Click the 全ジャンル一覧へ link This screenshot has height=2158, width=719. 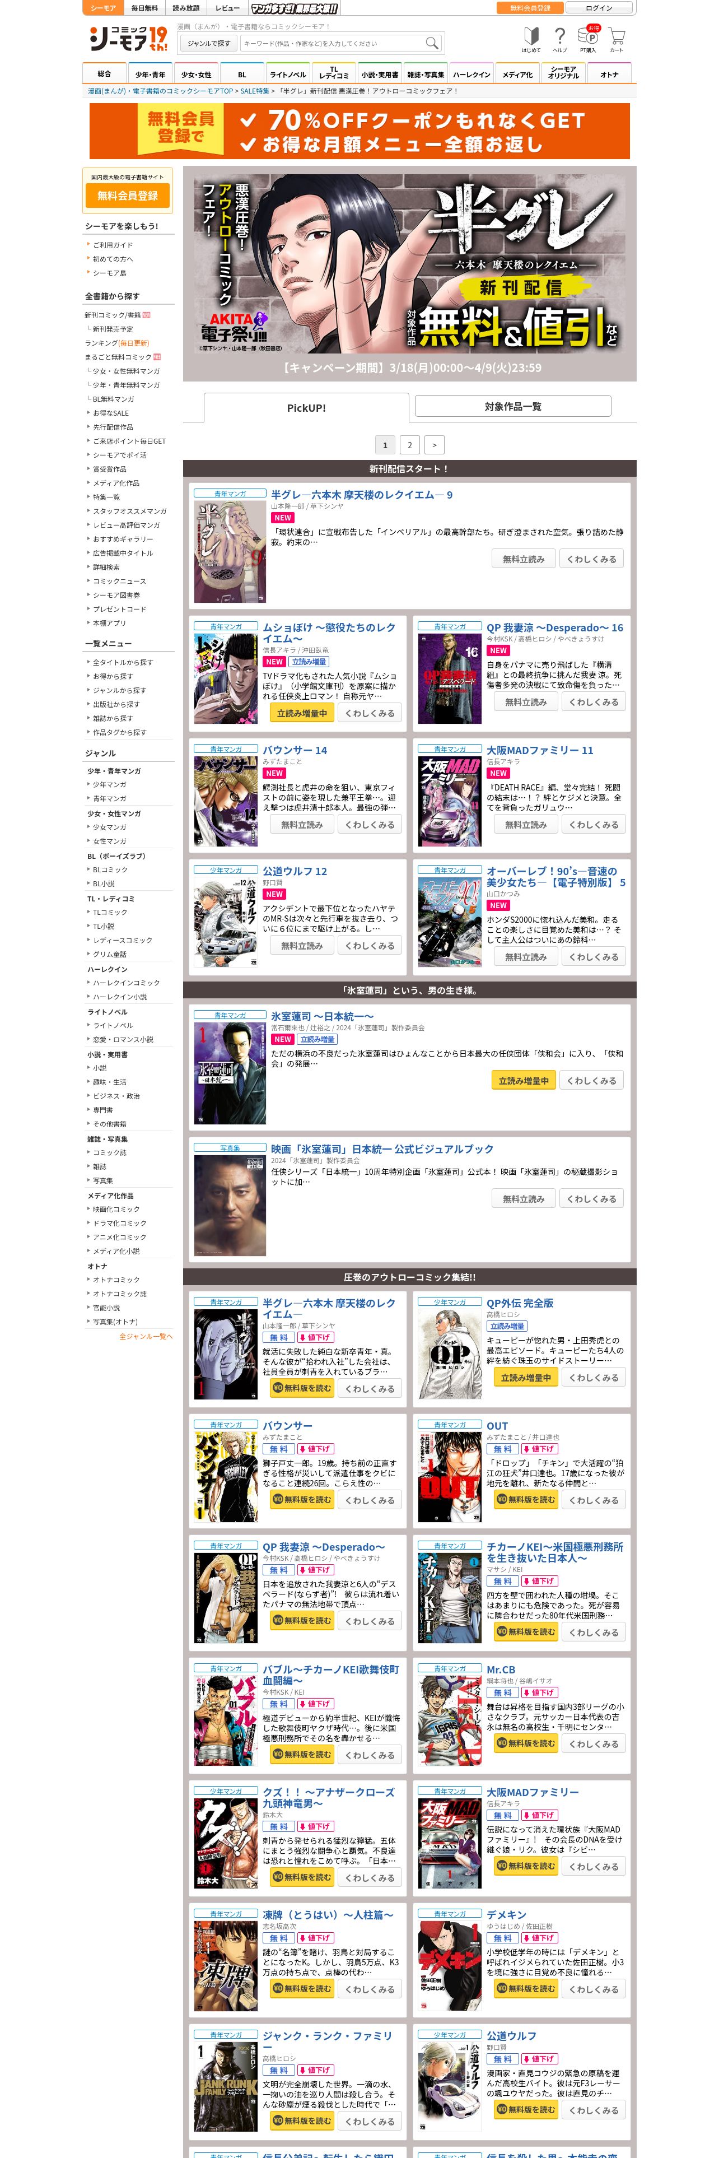(146, 1336)
